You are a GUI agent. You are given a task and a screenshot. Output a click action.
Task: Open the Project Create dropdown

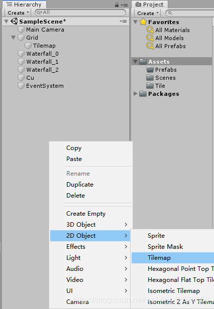(148, 13)
